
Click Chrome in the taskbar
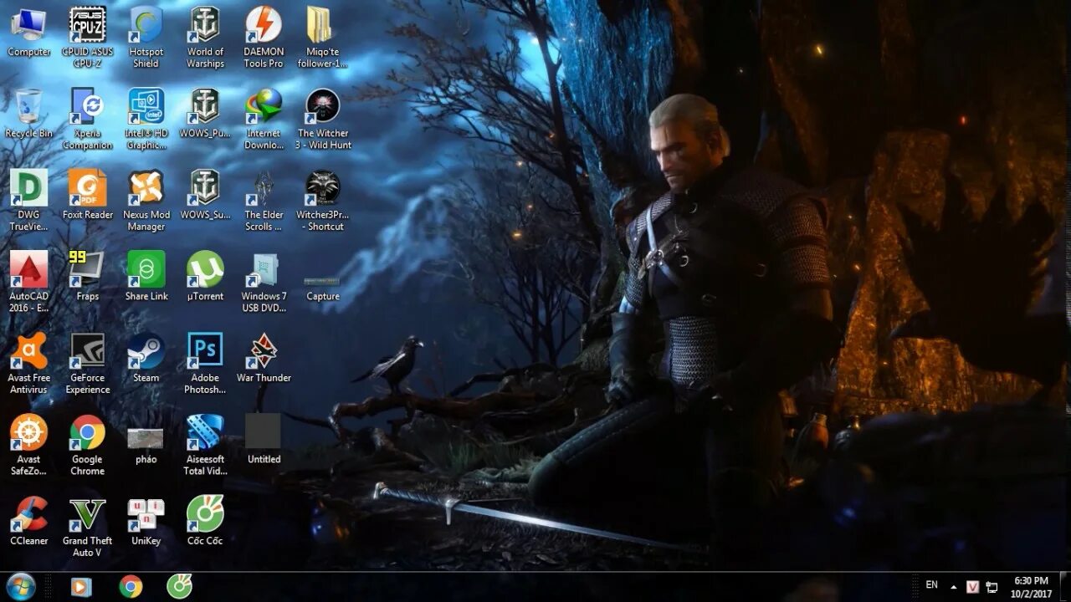click(131, 587)
